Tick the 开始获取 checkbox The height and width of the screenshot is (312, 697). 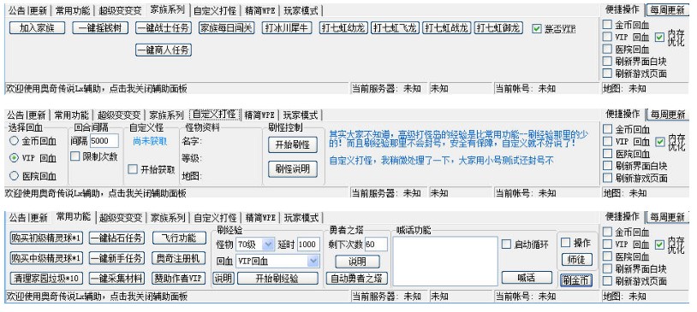(133, 169)
